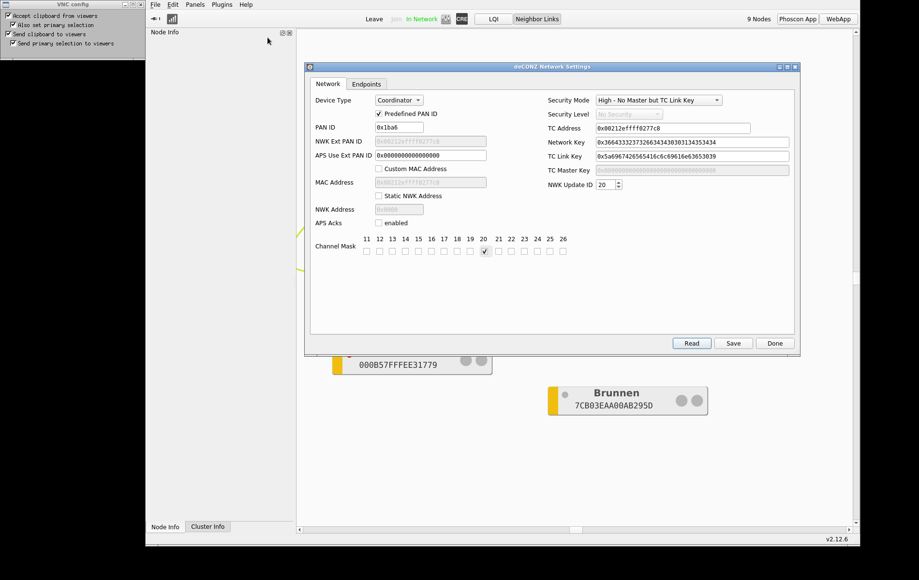The width and height of the screenshot is (919, 580).
Task: Check channel 25 in Channel Mask
Action: 550,251
